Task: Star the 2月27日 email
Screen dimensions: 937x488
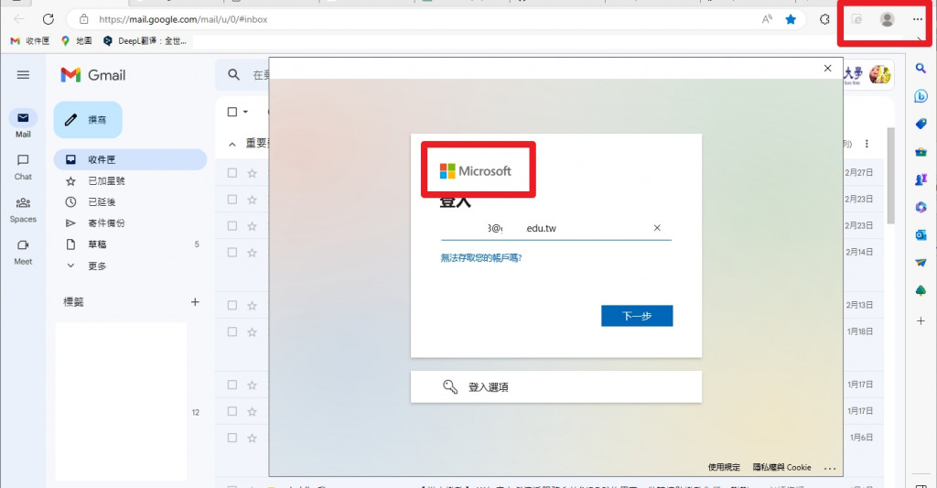Action: point(253,173)
